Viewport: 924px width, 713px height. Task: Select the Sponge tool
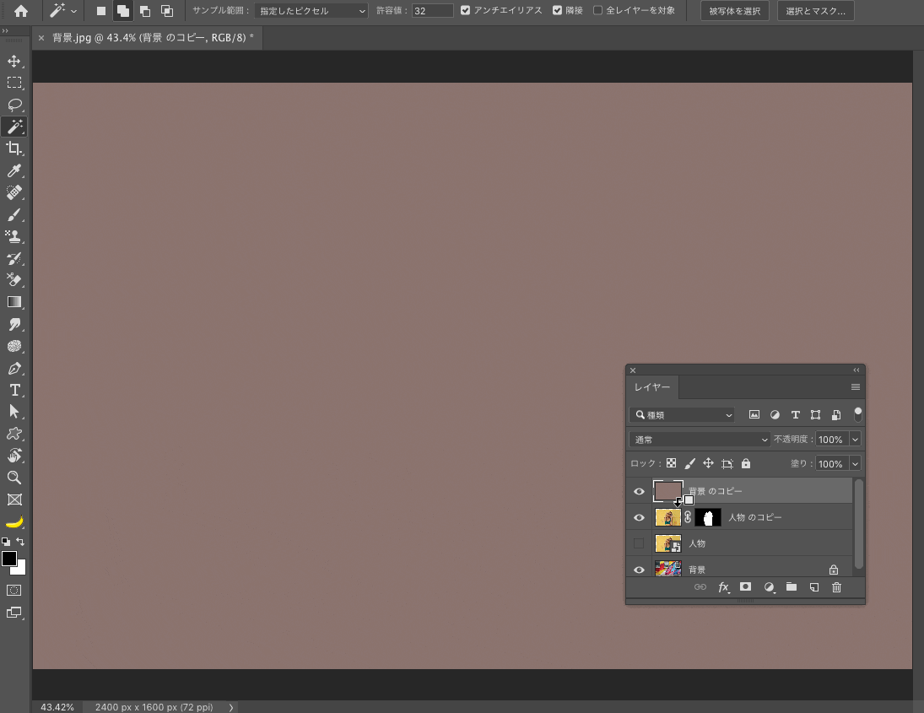pyautogui.click(x=14, y=346)
